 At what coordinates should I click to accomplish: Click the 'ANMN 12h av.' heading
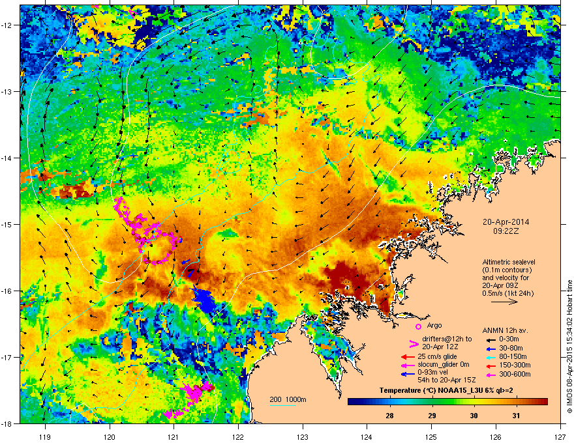(505, 331)
